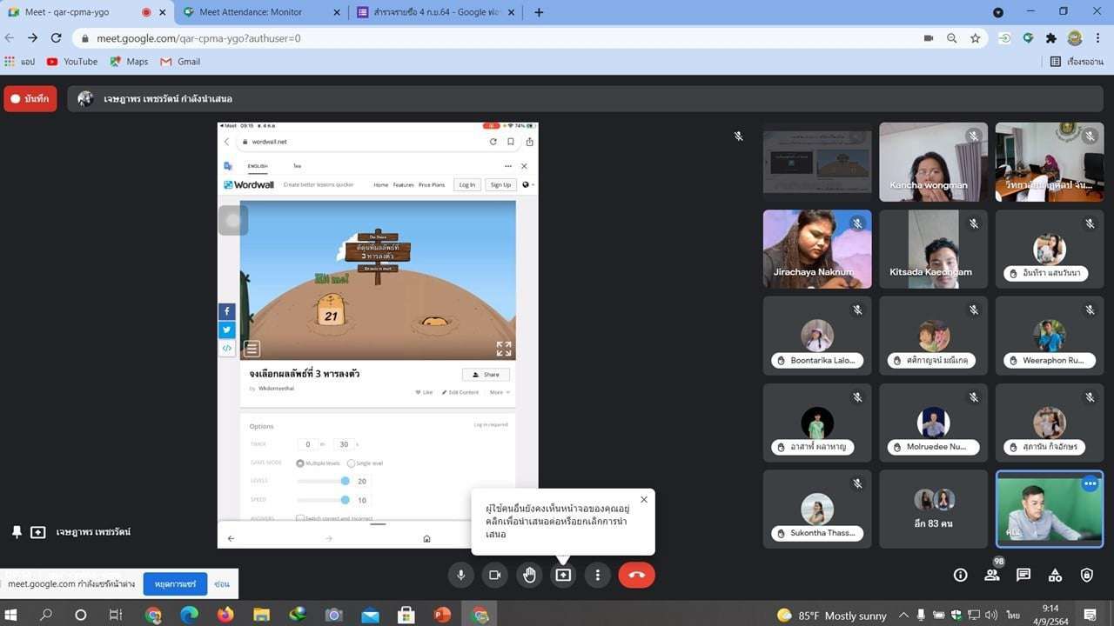
Task: Open the อีก 83 คน participants tile
Action: pyautogui.click(x=933, y=509)
